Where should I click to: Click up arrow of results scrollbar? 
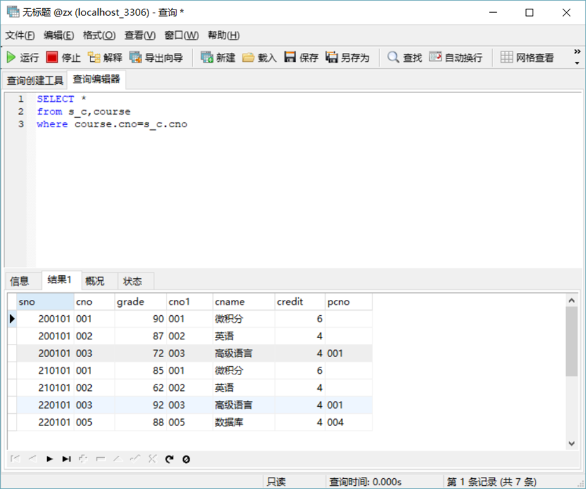click(571, 300)
